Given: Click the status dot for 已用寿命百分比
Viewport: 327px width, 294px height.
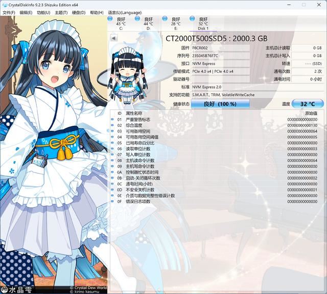Looking at the screenshot, I should point(113,143).
